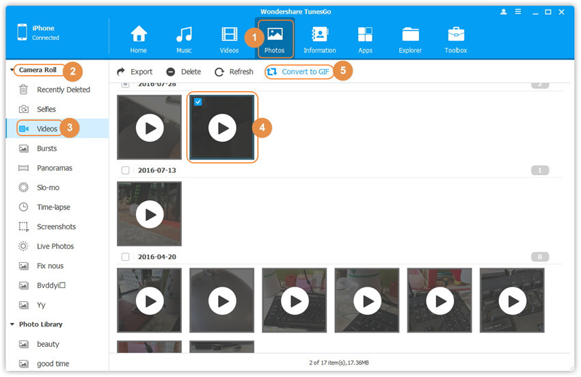This screenshot has height=377, width=581.
Task: Switch to the Photos tab
Action: tap(275, 38)
